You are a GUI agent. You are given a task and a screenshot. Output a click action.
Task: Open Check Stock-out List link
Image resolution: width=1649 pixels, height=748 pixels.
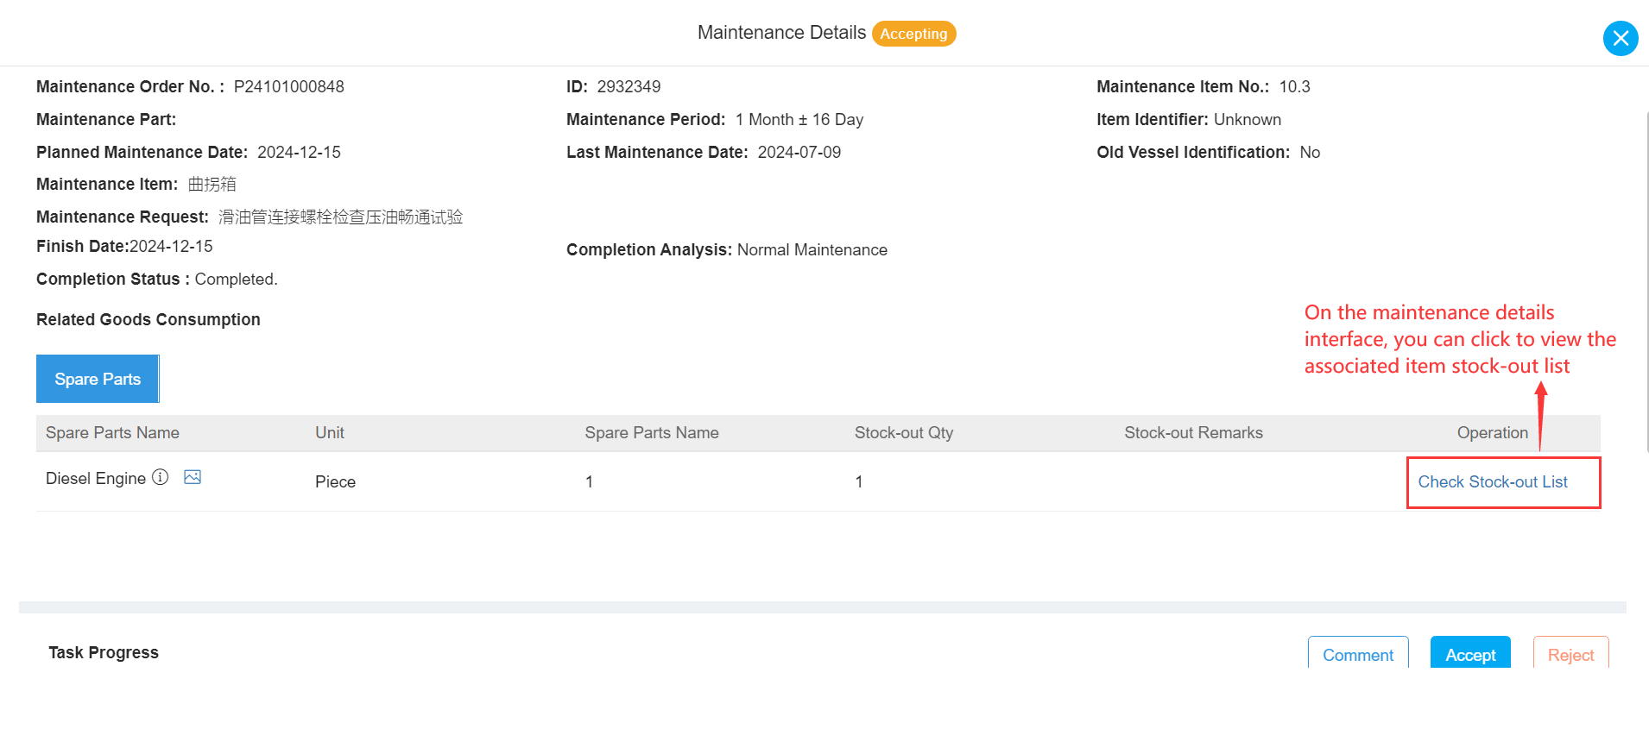click(x=1493, y=482)
